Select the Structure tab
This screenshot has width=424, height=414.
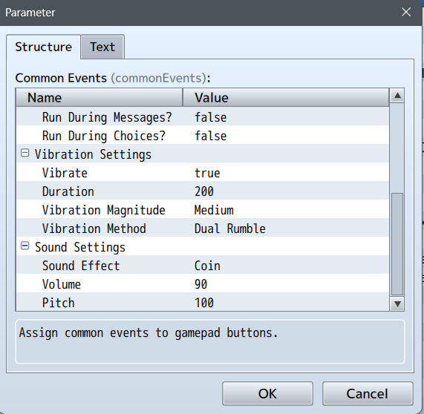point(43,47)
